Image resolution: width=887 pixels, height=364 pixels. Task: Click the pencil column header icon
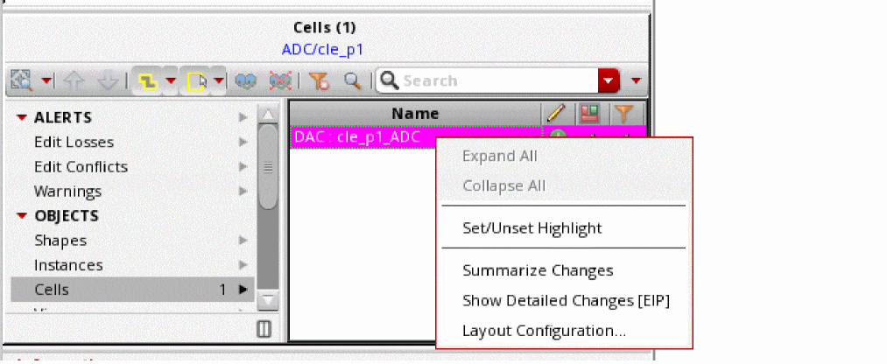pyautogui.click(x=558, y=114)
